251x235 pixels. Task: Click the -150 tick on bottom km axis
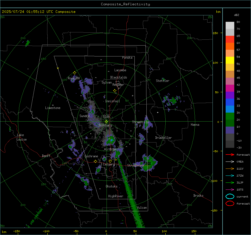click(16, 231)
